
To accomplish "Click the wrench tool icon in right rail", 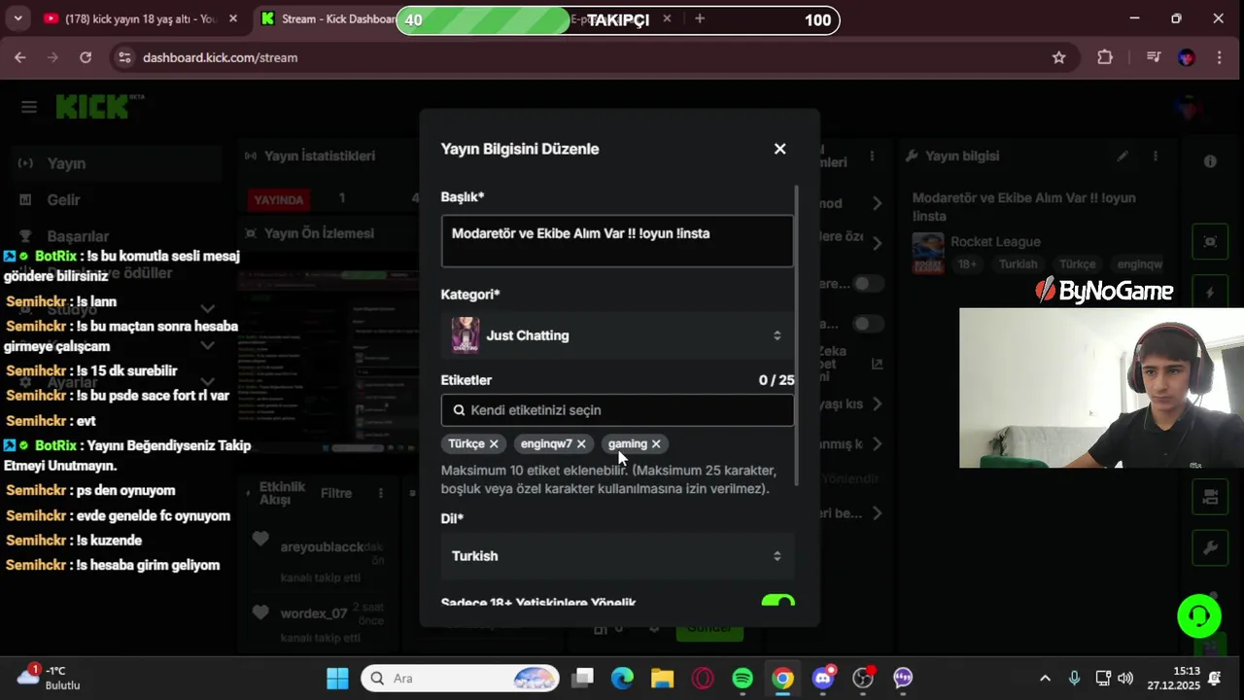I will click(1210, 548).
